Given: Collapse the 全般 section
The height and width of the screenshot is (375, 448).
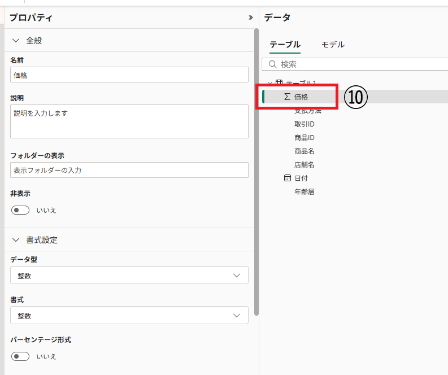Looking at the screenshot, I should pyautogui.click(x=15, y=41).
